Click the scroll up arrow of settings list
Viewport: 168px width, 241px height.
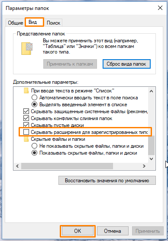(152, 91)
